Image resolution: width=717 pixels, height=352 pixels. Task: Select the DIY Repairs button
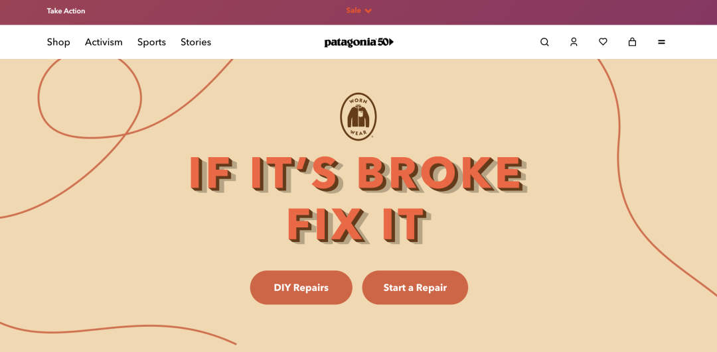[x=301, y=288]
